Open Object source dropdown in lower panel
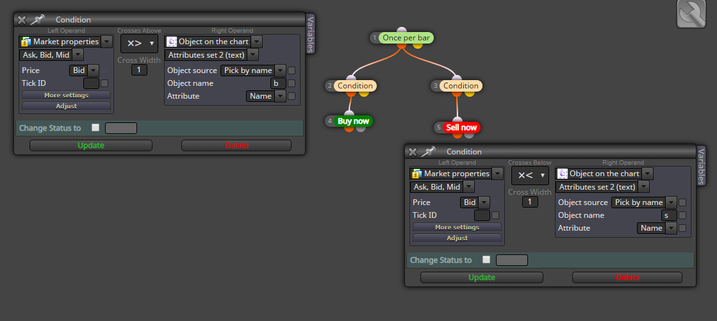The height and width of the screenshot is (321, 717). (x=672, y=202)
